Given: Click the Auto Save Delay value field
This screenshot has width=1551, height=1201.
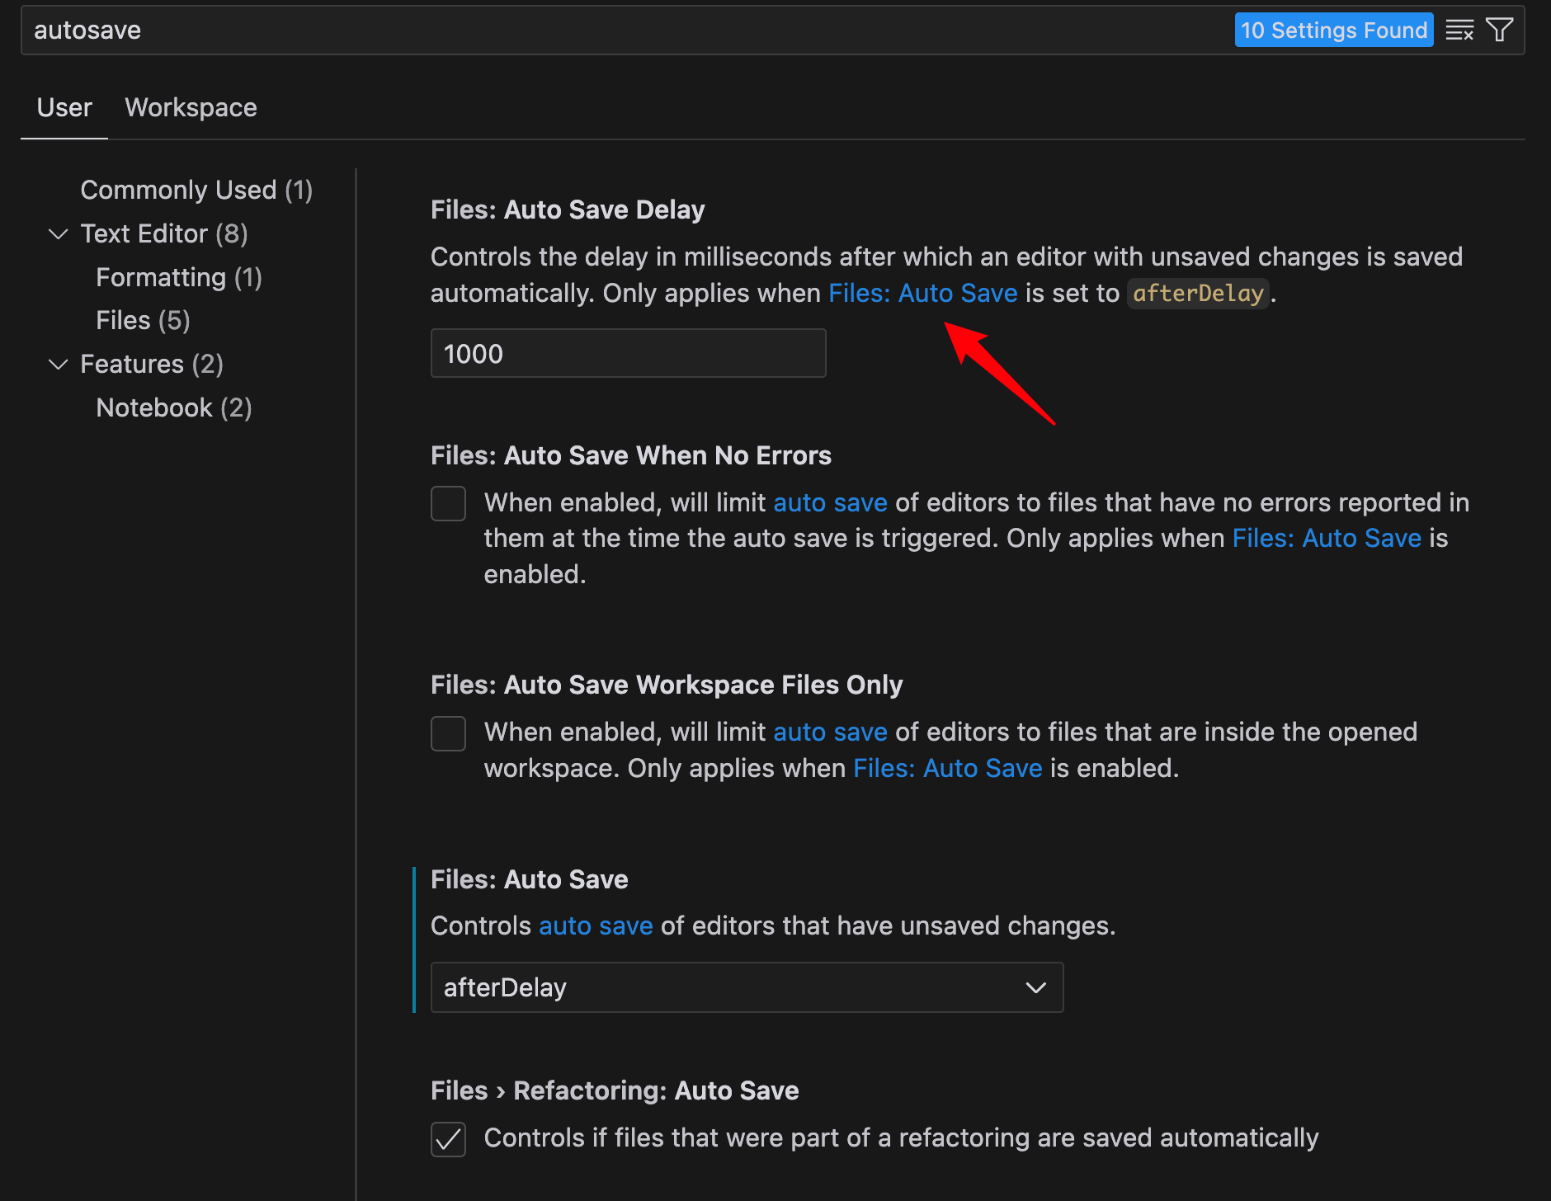Looking at the screenshot, I should coord(627,353).
